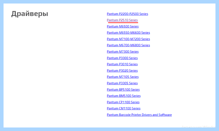The image size is (219, 131).
Task: Select Pantum P3010 Series link
Action: pyautogui.click(x=122, y=64)
